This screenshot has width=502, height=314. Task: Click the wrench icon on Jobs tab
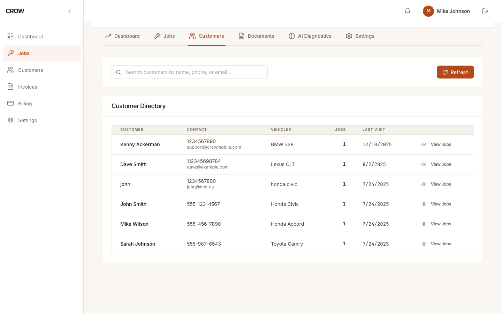click(x=157, y=36)
